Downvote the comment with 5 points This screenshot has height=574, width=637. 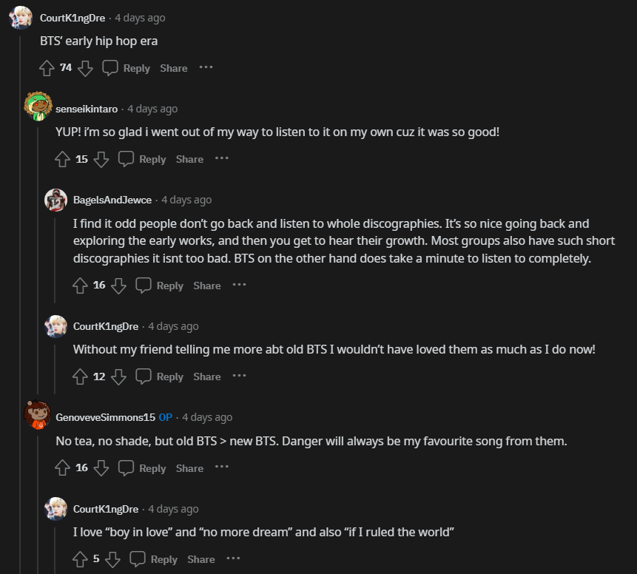point(112,559)
